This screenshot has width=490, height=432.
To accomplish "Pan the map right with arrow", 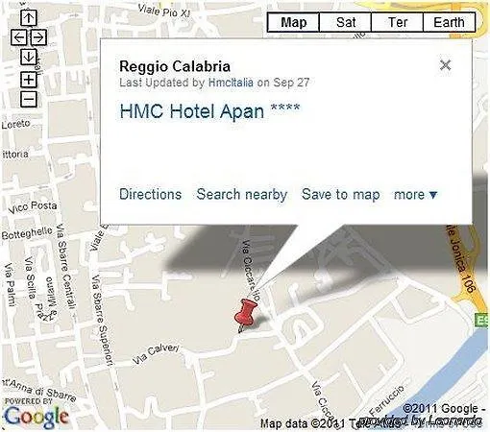I will coord(38,37).
